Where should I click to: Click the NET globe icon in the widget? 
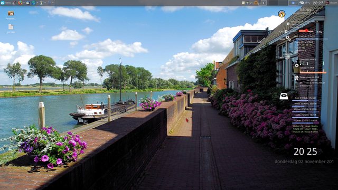[x=287, y=56]
